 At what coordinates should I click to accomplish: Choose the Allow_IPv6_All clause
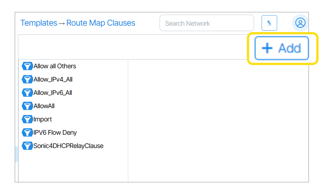click(x=53, y=93)
